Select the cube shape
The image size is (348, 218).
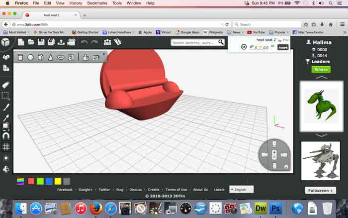pos(40,57)
